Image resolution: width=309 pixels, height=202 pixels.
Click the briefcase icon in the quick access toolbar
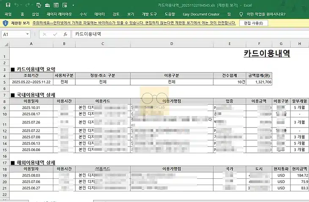pyautogui.click(x=47, y=5)
